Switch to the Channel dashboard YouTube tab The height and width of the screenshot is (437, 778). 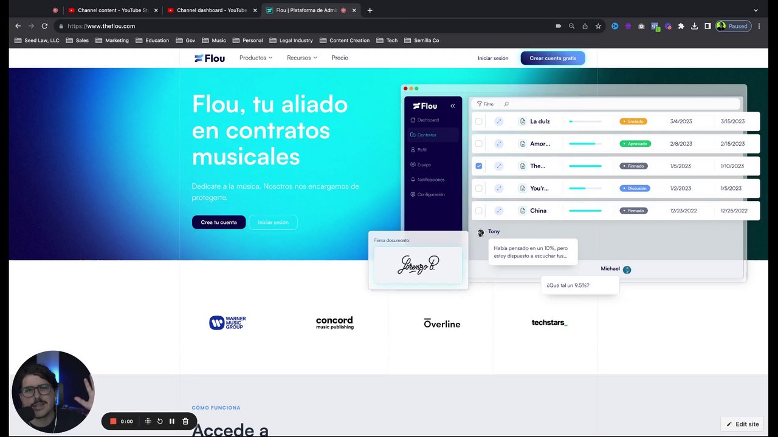[212, 10]
